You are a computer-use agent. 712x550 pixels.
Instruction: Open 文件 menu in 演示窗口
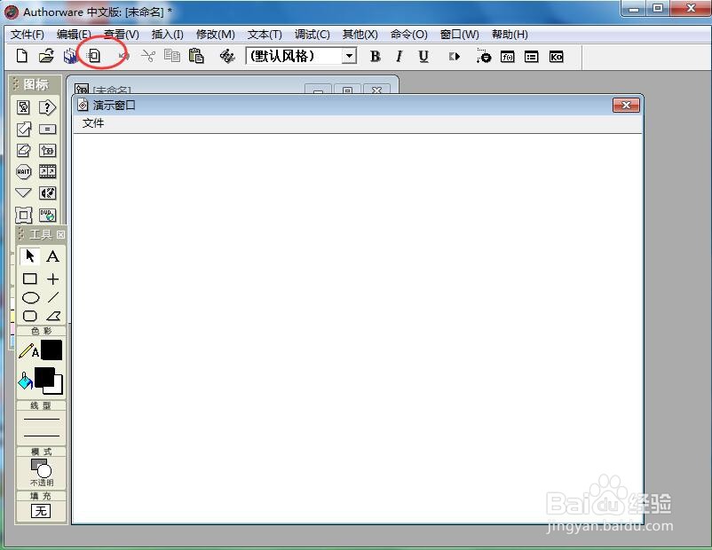pyautogui.click(x=93, y=123)
